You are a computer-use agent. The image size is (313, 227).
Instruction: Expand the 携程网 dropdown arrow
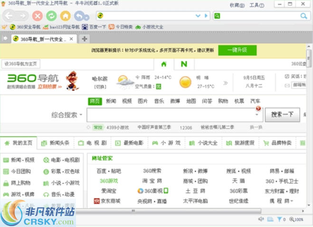(292, 201)
